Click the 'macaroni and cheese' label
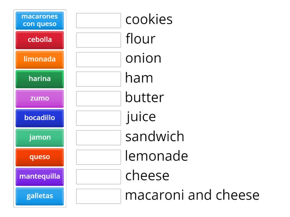Viewport: 290px width, 217px height. click(192, 195)
